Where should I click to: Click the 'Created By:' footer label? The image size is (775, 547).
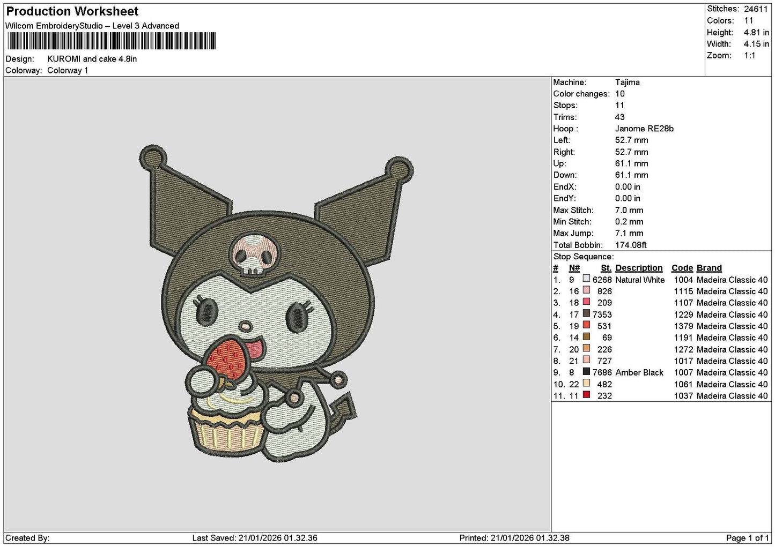[x=27, y=538]
